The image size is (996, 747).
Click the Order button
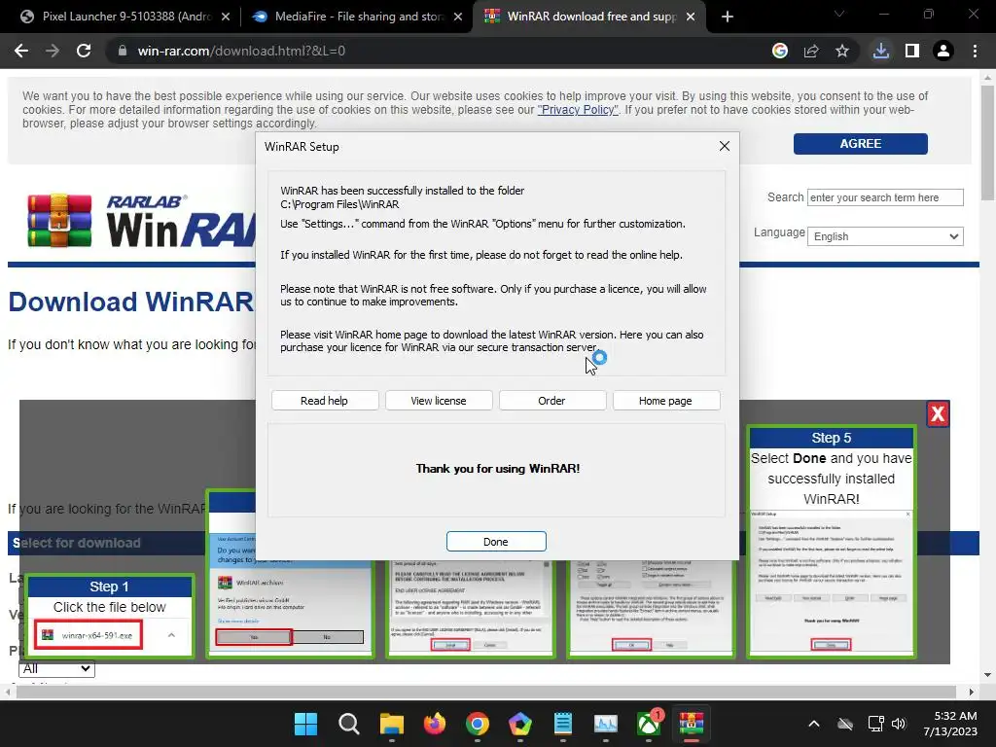pyautogui.click(x=552, y=401)
